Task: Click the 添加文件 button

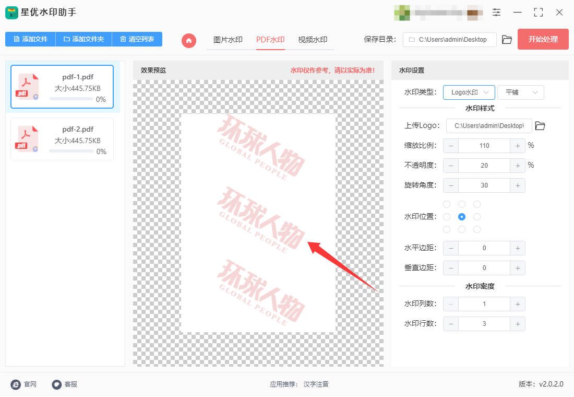Action: (30, 39)
